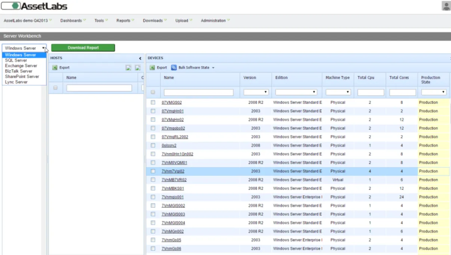Click the Bulk Software State icon
The width and height of the screenshot is (451, 255).
coord(174,68)
